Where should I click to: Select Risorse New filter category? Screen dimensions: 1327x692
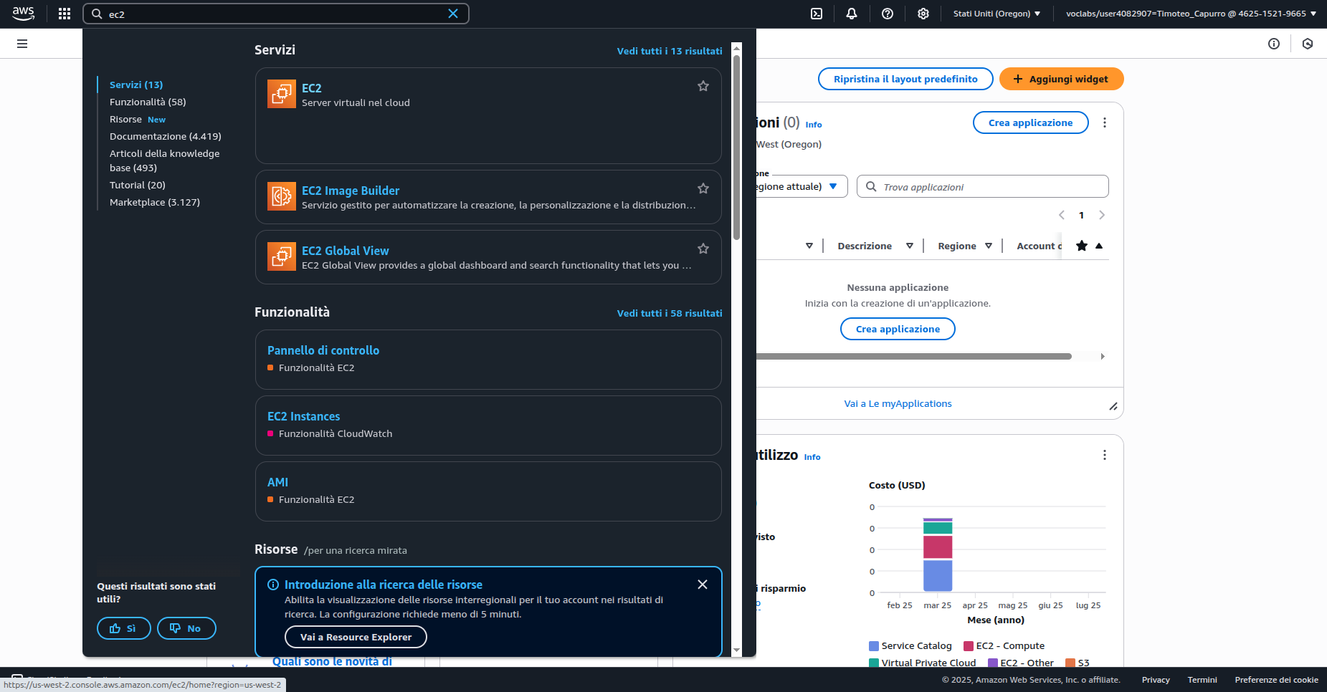coord(138,119)
